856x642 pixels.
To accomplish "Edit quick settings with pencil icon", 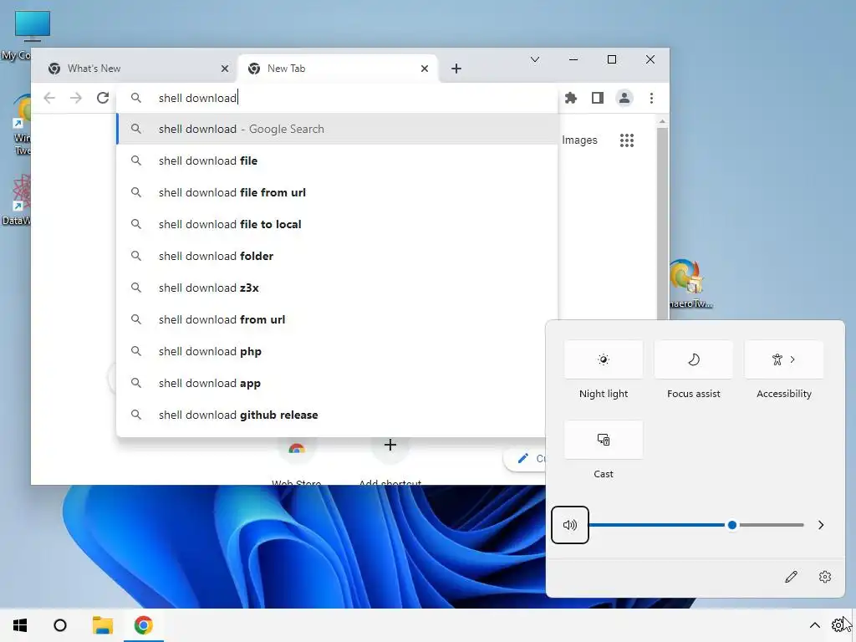I will (791, 577).
